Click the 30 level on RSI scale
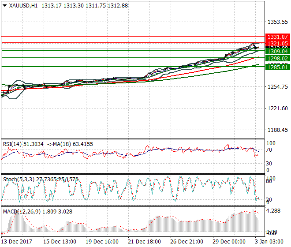 269,164
